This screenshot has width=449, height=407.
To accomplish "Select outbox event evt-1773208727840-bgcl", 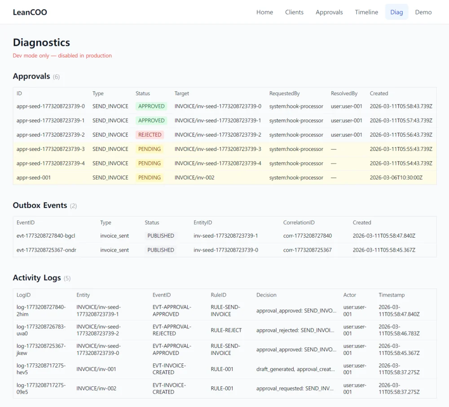I will (x=46, y=236).
